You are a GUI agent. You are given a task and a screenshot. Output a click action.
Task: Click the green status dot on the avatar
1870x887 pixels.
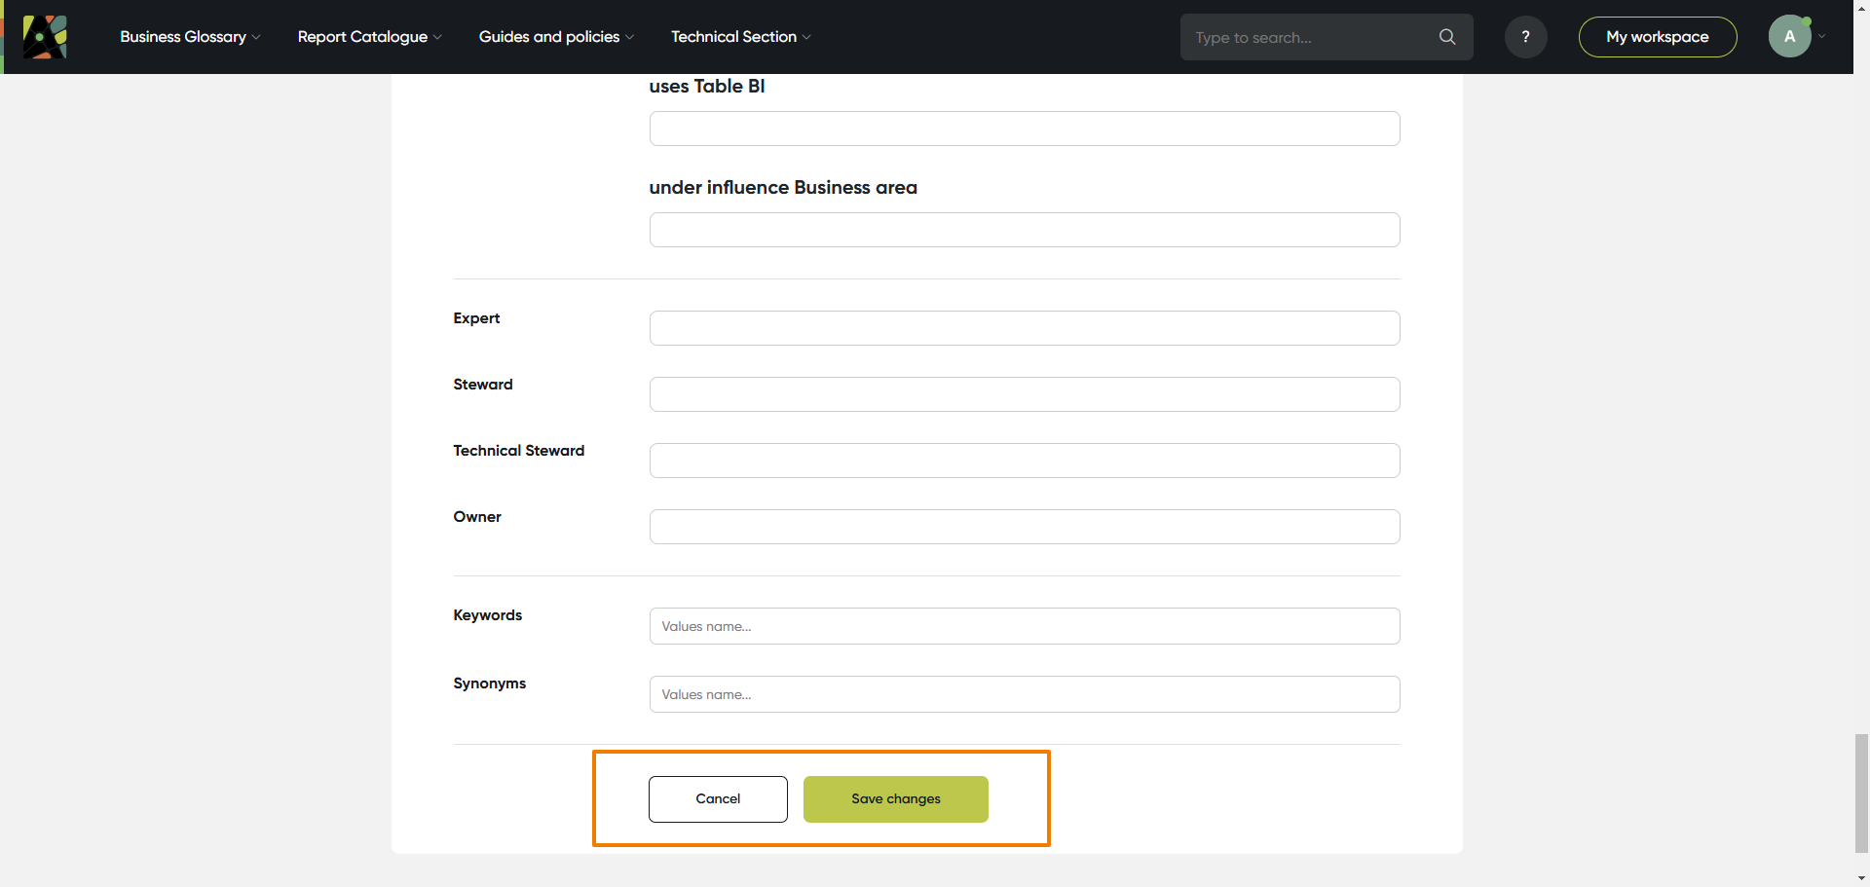click(1809, 19)
